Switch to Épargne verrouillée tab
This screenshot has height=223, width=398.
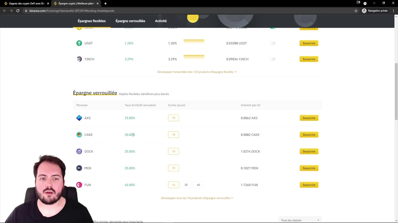[130, 21]
